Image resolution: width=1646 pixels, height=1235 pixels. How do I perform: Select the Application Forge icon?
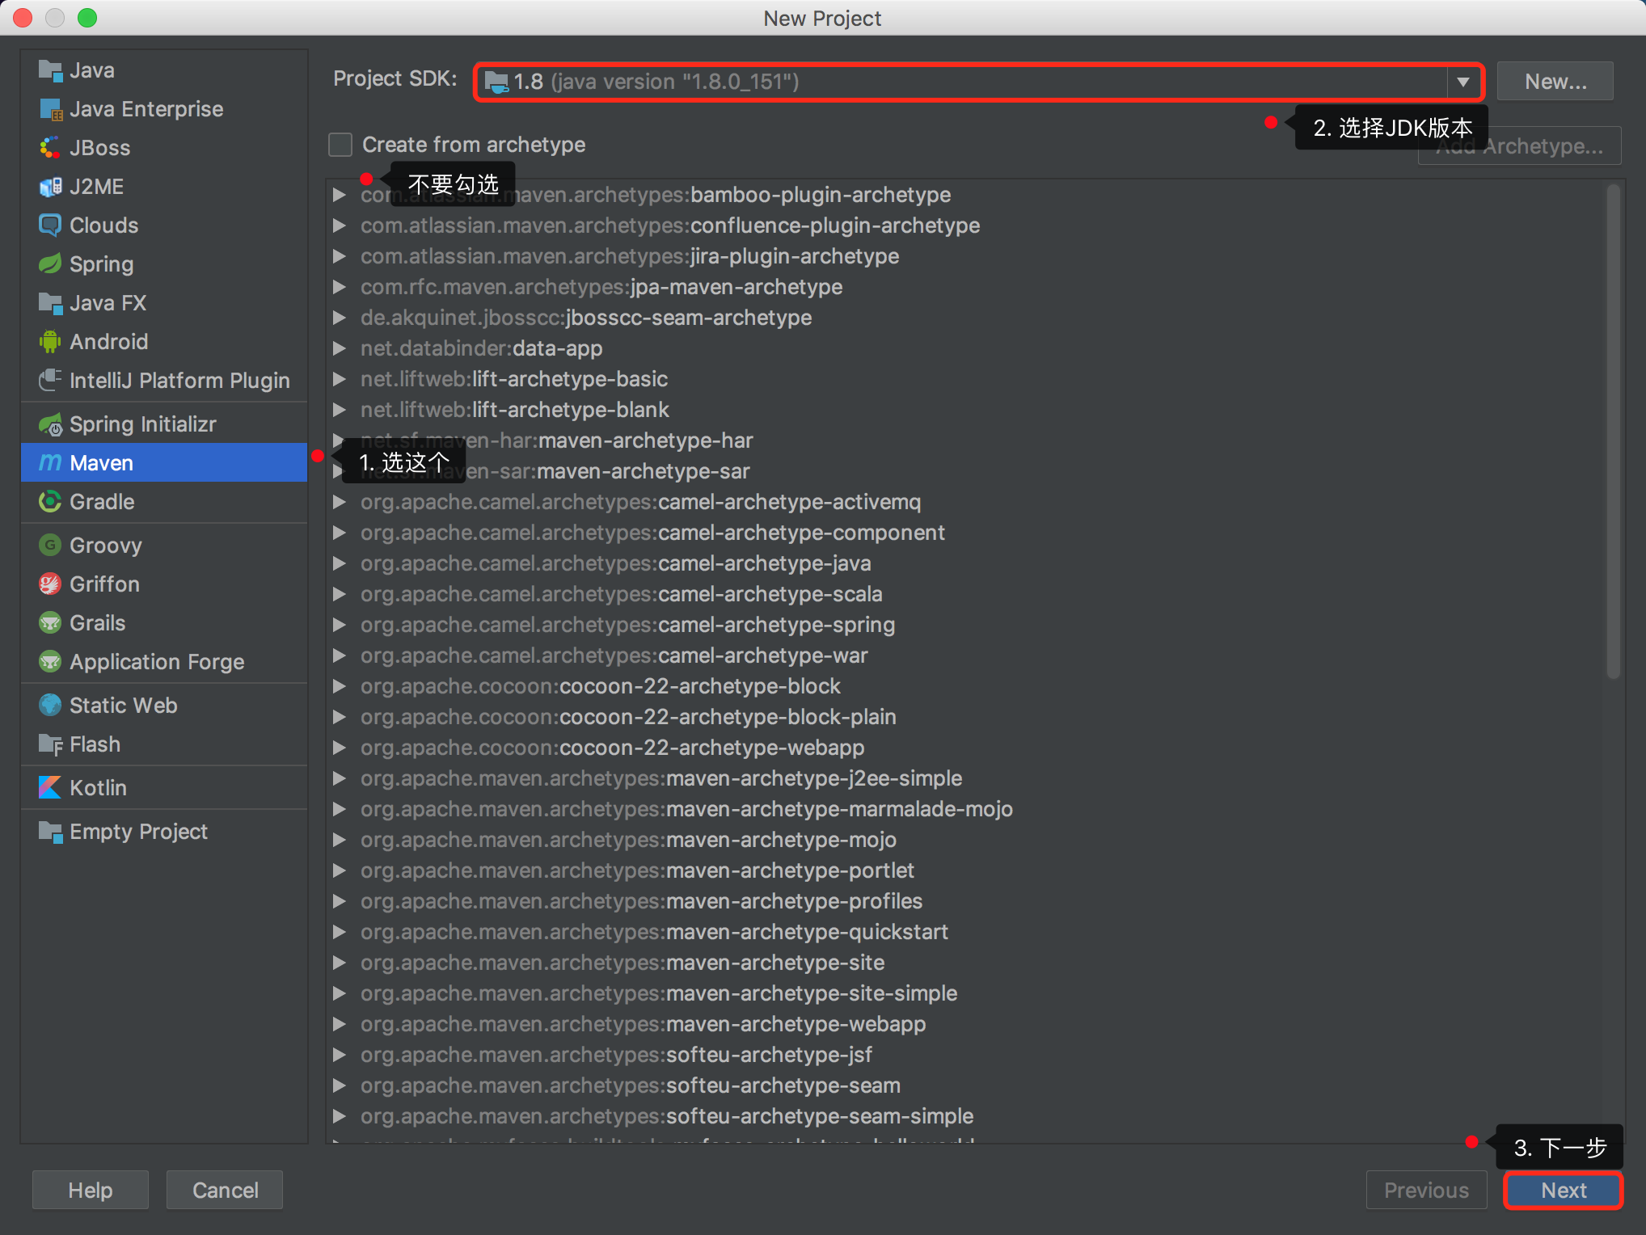[50, 662]
